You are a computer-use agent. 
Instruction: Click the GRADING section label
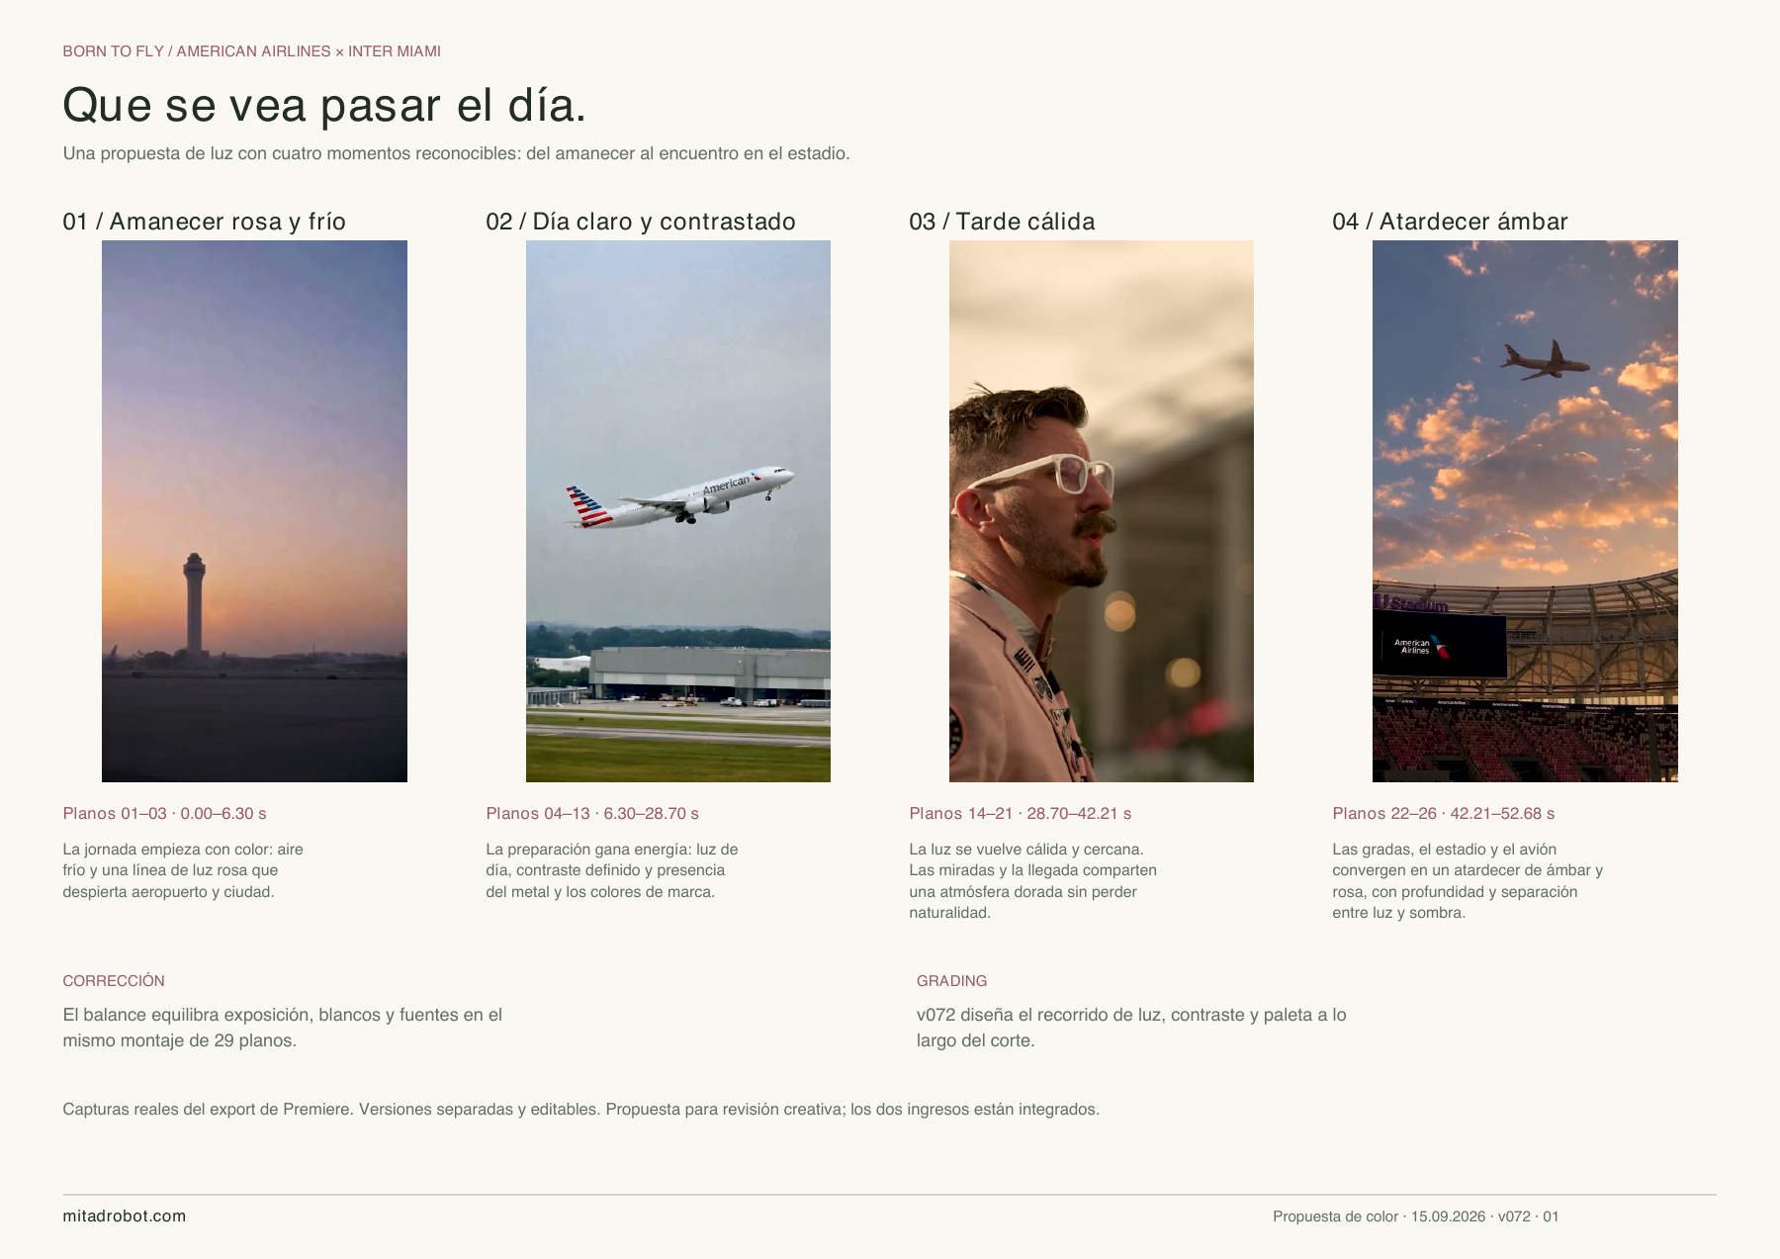[951, 981]
